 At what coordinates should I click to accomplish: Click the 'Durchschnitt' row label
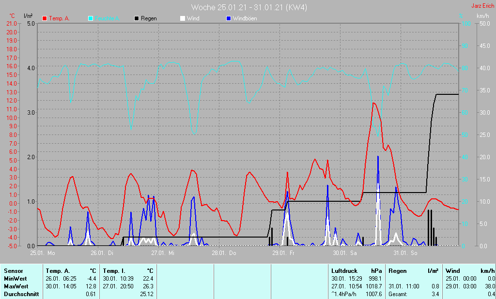tap(21, 294)
